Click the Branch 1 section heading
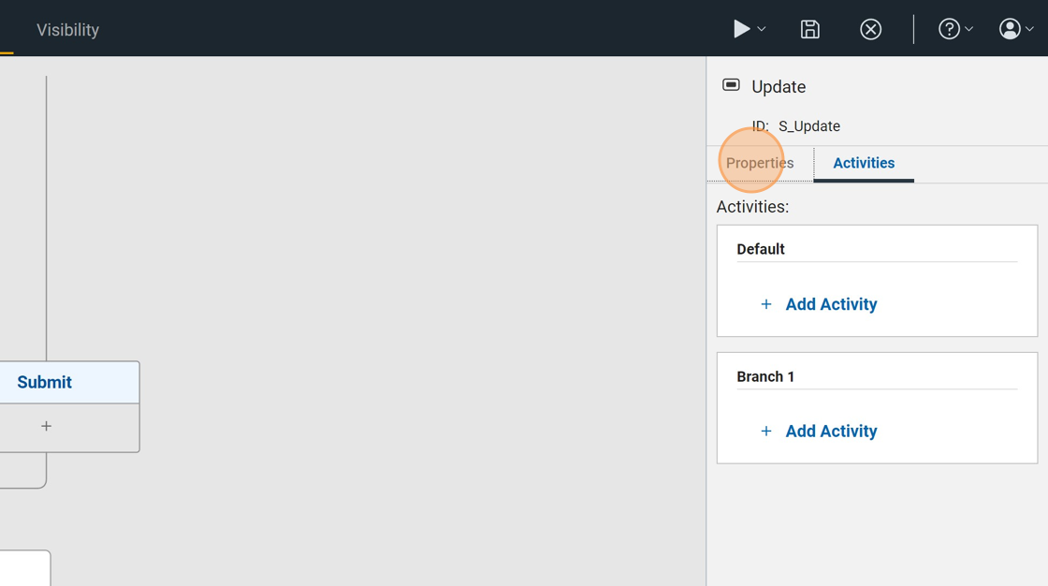This screenshot has width=1048, height=586. pos(765,376)
